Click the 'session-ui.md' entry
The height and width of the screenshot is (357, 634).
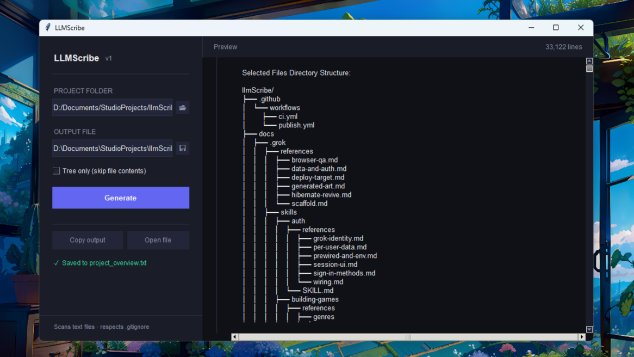click(335, 264)
